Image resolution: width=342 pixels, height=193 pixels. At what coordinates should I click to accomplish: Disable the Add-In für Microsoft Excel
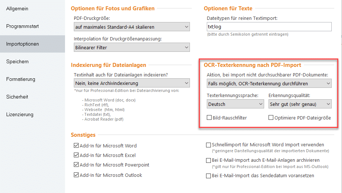76,155
